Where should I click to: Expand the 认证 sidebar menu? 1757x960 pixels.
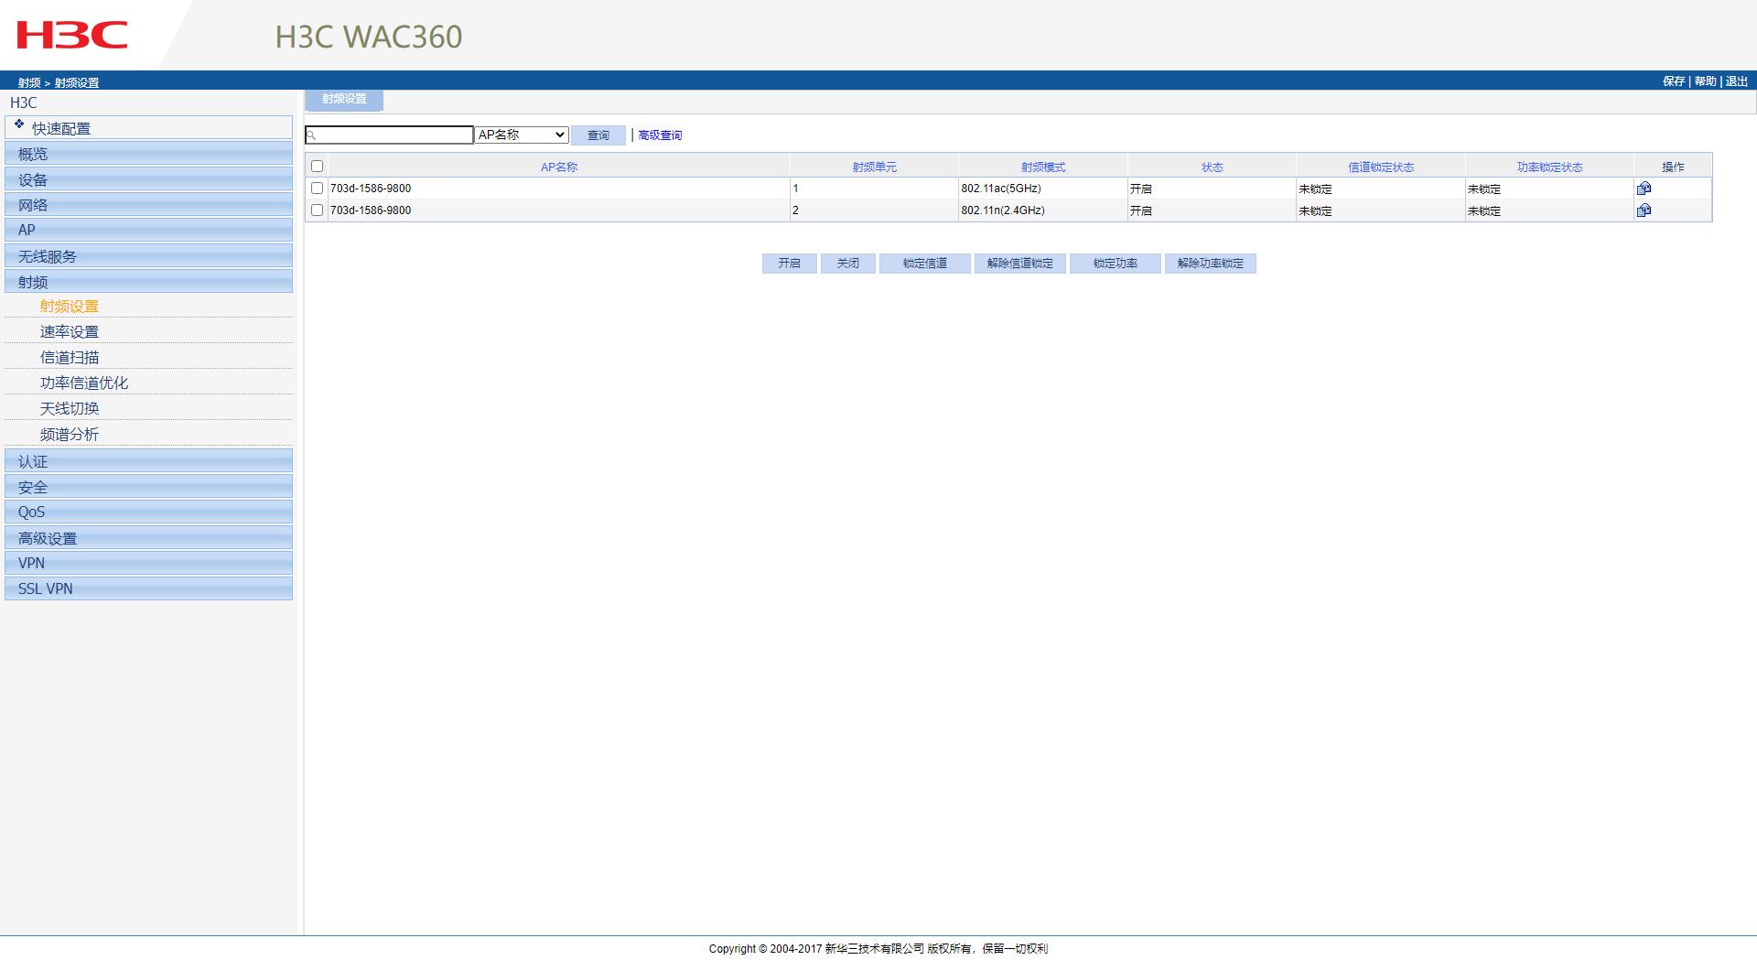148,461
